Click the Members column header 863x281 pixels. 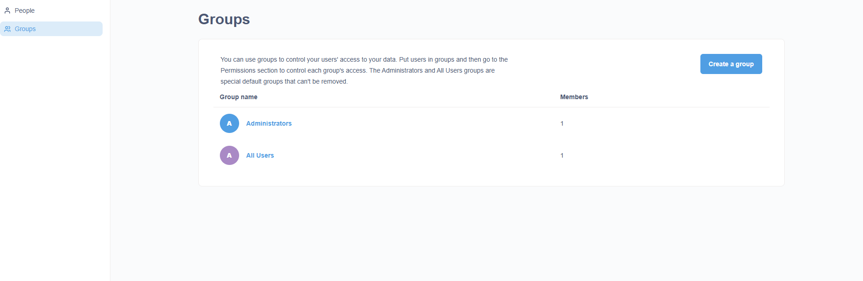574,97
